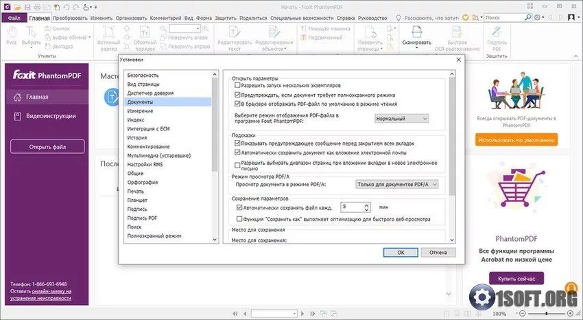Screen dimensions: 583x320
Task: Toggle Автоматически сохранять файл checkbox
Action: [x=239, y=207]
